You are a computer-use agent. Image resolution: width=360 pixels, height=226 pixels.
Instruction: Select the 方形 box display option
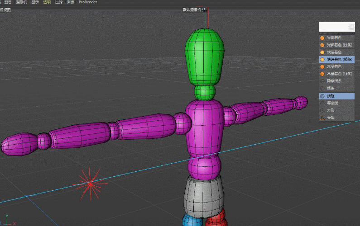tap(337, 110)
